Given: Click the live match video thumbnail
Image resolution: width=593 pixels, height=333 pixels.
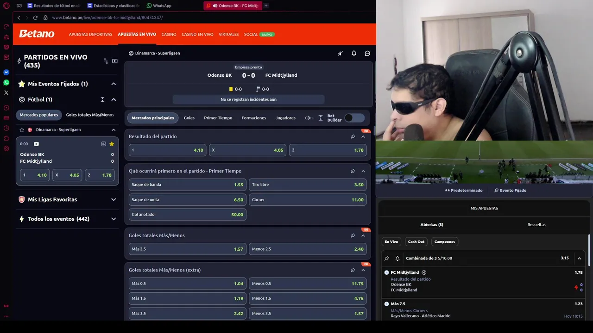Looking at the screenshot, I should coord(484,162).
